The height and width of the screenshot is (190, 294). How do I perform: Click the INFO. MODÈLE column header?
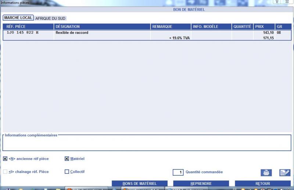[x=211, y=26]
